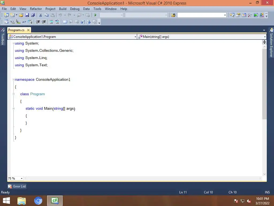Open the File menu

(x=4, y=9)
